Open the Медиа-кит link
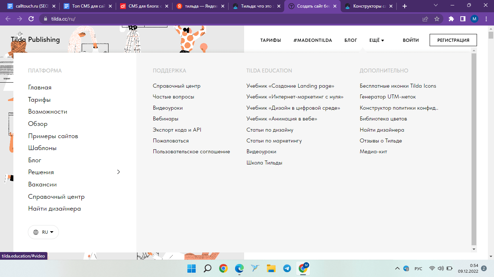This screenshot has height=277, width=494. (374, 151)
